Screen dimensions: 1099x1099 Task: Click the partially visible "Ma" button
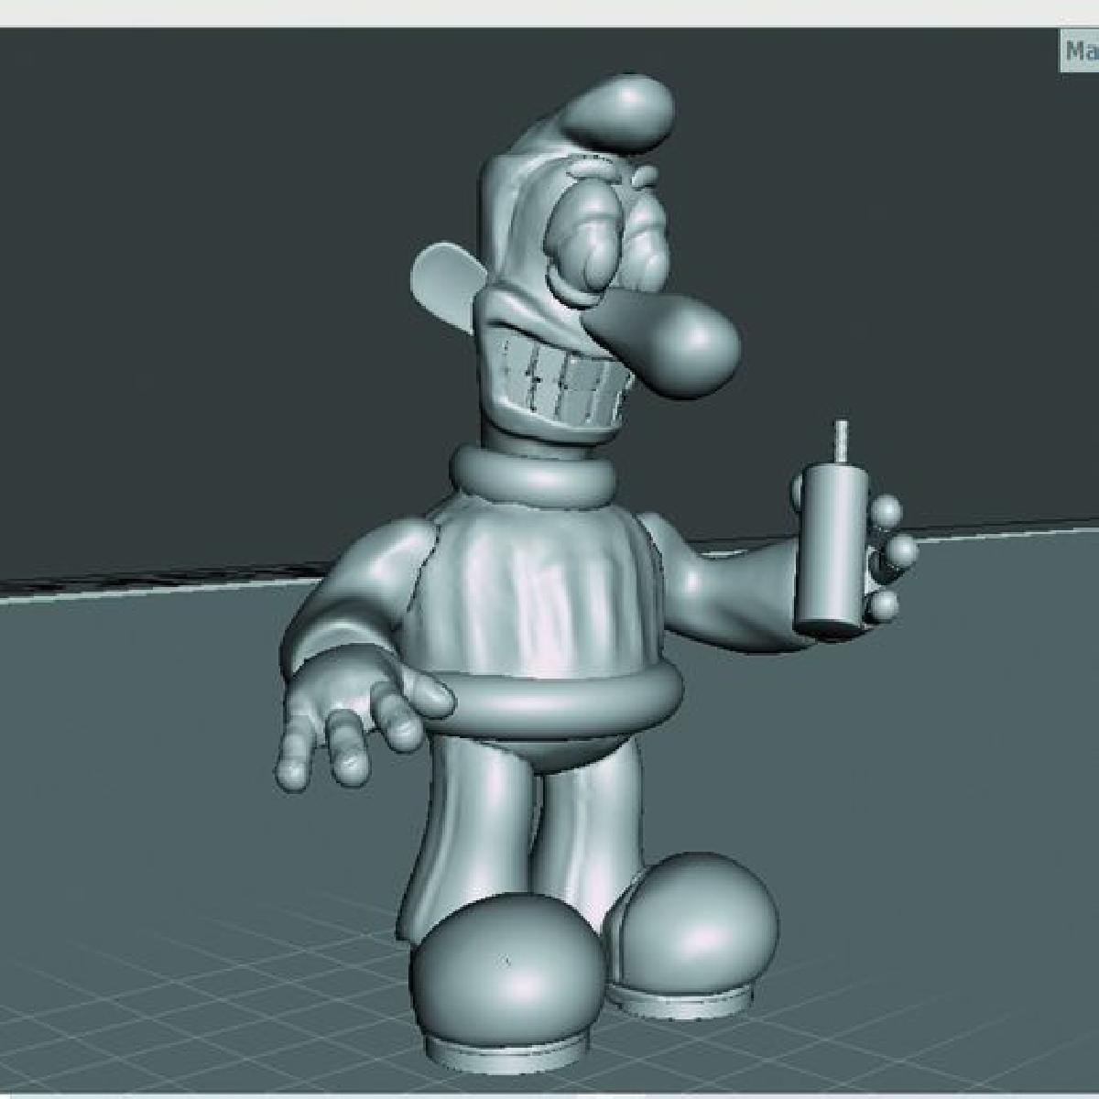pyautogui.click(x=1080, y=52)
